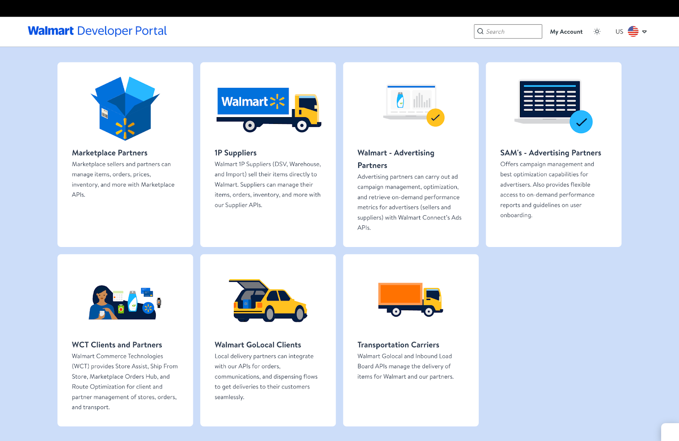This screenshot has width=679, height=441.
Task: Open WCT Clients and Partners heading
Action: coord(117,345)
